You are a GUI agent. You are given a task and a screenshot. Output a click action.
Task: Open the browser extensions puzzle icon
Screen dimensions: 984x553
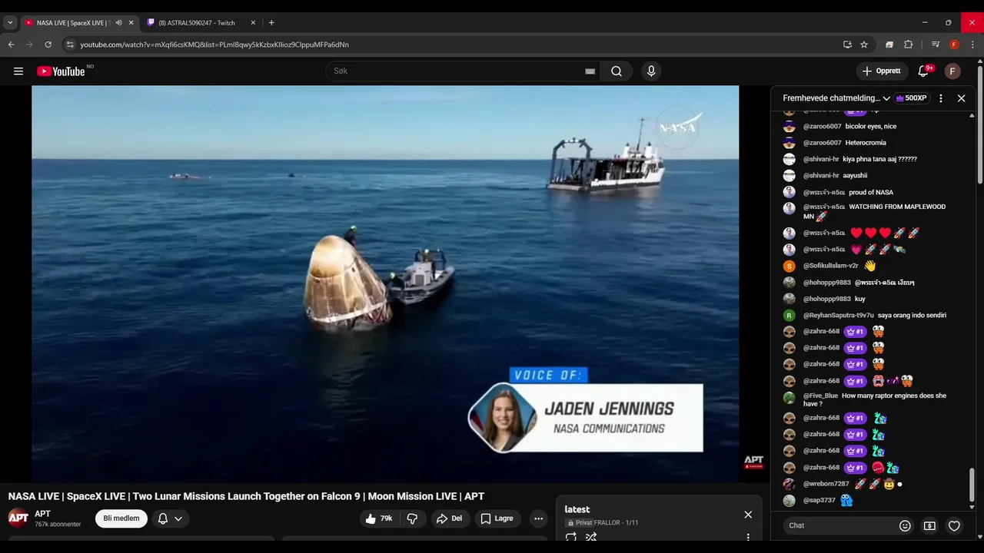click(x=908, y=45)
